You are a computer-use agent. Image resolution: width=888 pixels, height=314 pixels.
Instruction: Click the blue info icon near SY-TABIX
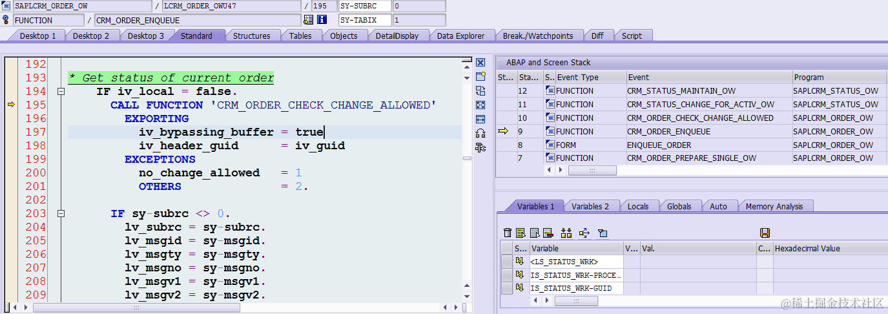(x=322, y=20)
